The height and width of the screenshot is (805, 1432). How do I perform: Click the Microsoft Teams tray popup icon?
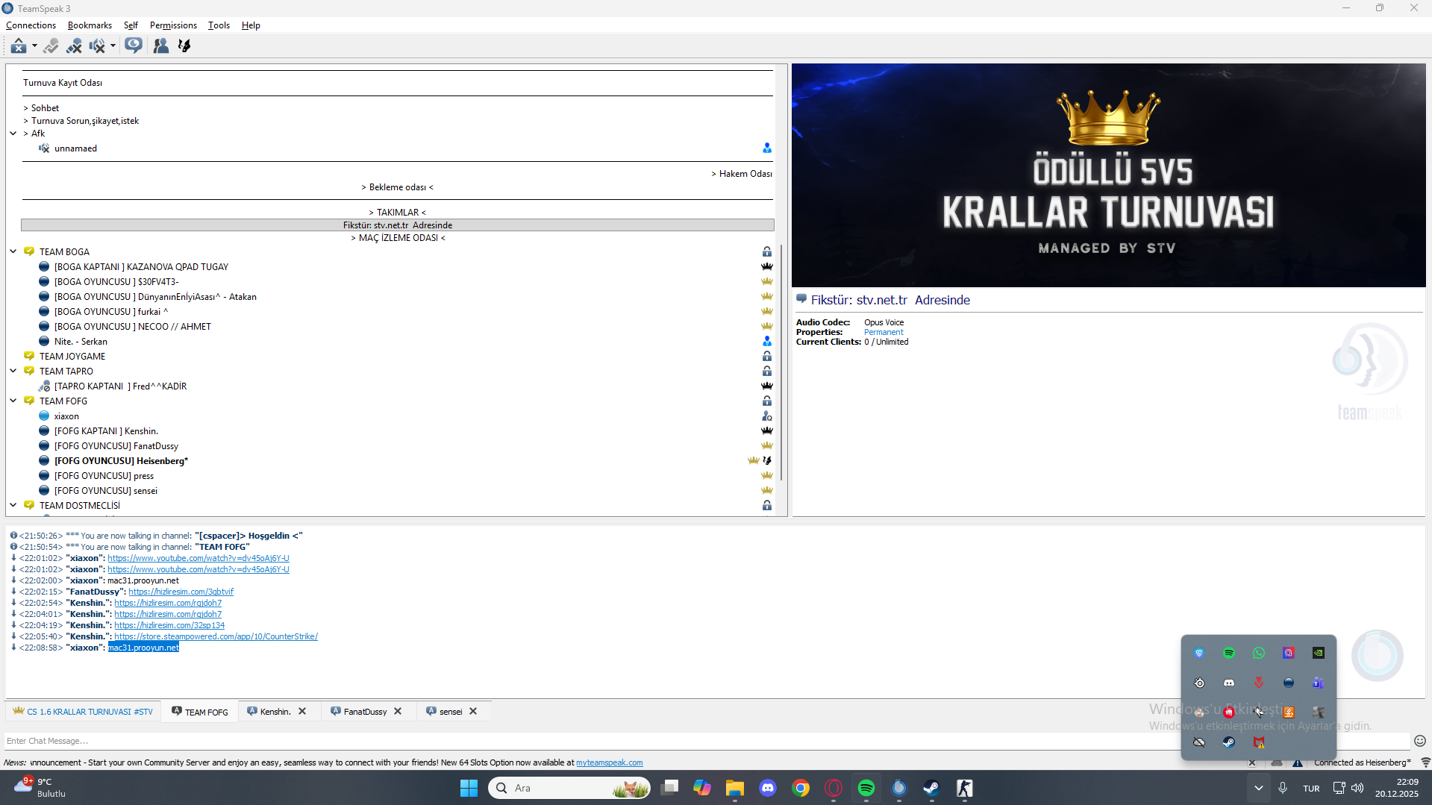(1319, 683)
